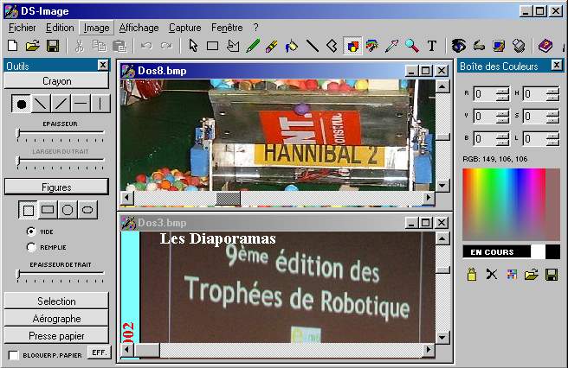Open the Capture menu
The height and width of the screenshot is (368, 568).
[184, 28]
